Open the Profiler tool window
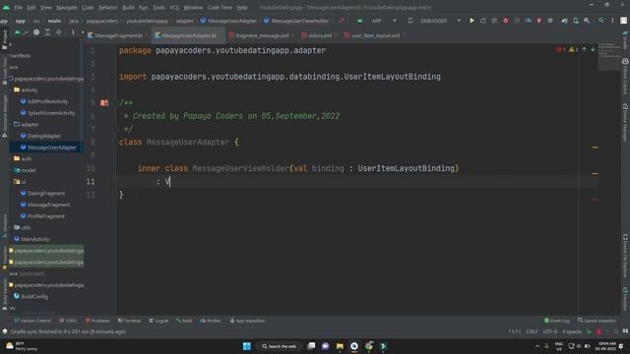Screen dimensions: 630x354 click(211, 321)
